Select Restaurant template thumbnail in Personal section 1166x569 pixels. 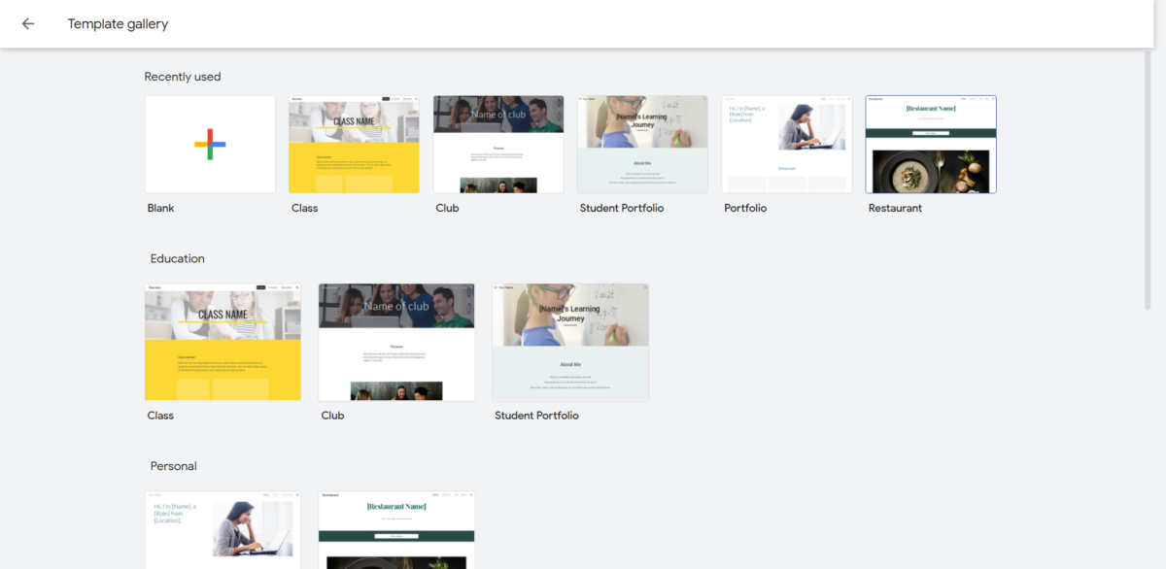point(396,530)
